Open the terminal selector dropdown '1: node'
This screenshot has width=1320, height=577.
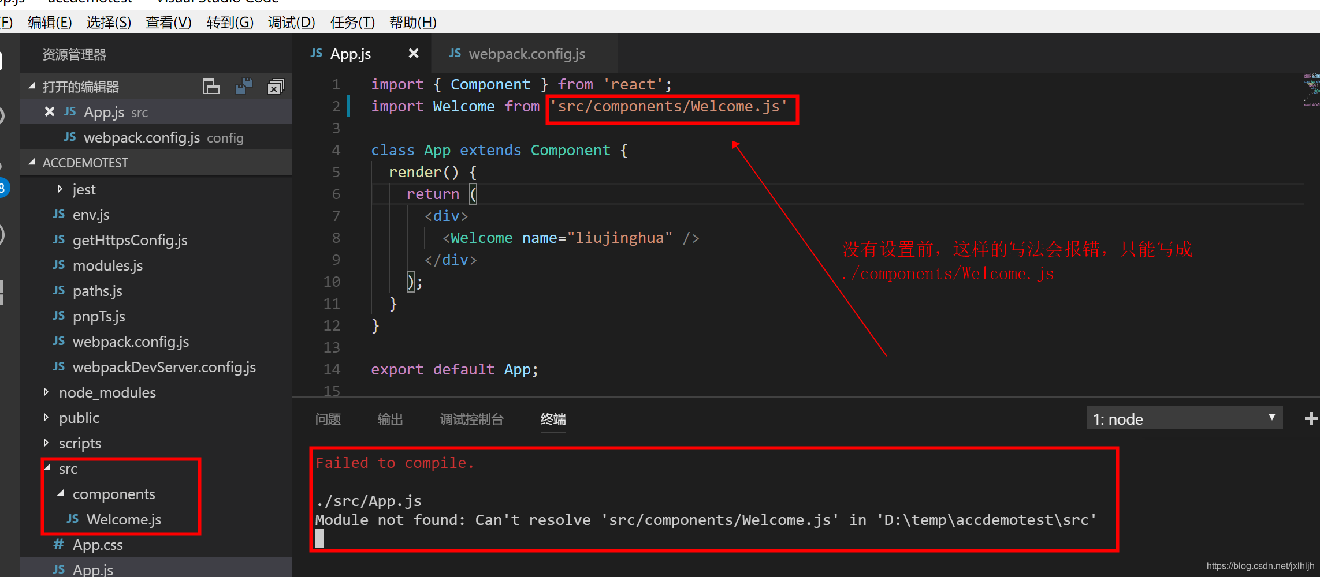(1184, 418)
